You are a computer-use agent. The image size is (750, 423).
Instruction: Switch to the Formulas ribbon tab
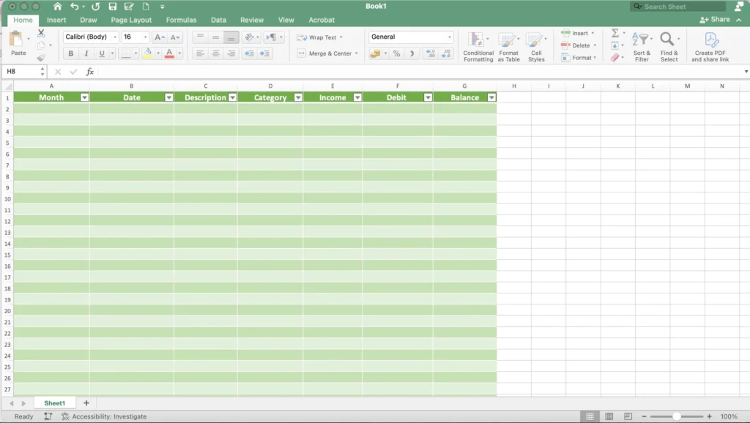pos(181,20)
